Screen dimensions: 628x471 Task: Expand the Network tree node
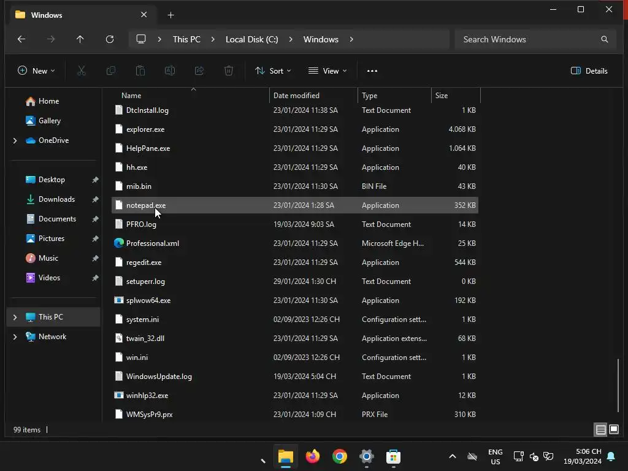[15, 337]
